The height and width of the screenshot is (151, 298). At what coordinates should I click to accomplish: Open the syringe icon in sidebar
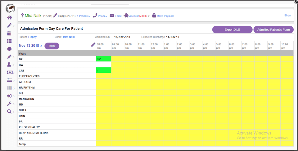tap(9, 57)
